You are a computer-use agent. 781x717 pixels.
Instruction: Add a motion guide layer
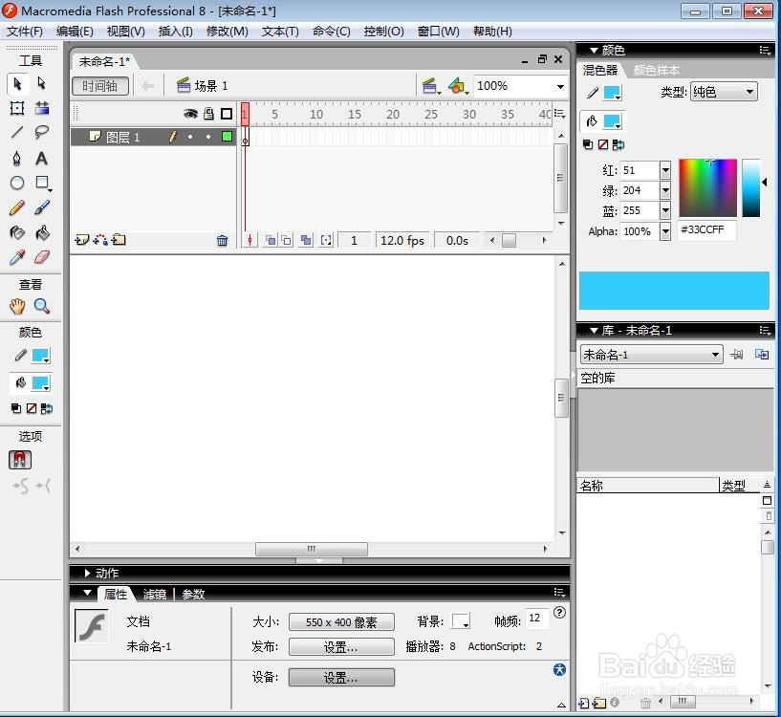tap(100, 240)
